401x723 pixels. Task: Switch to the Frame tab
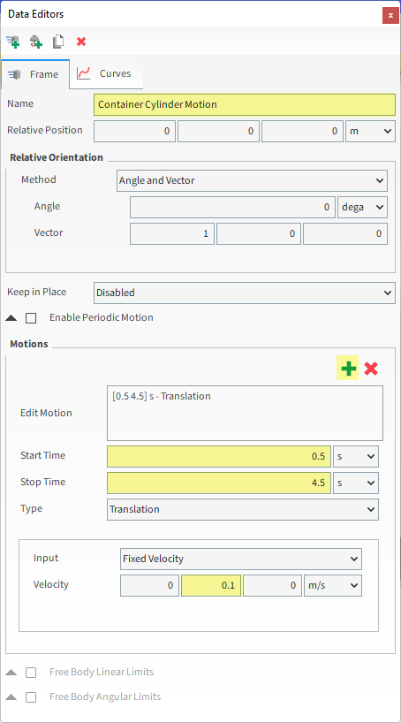[x=35, y=74]
